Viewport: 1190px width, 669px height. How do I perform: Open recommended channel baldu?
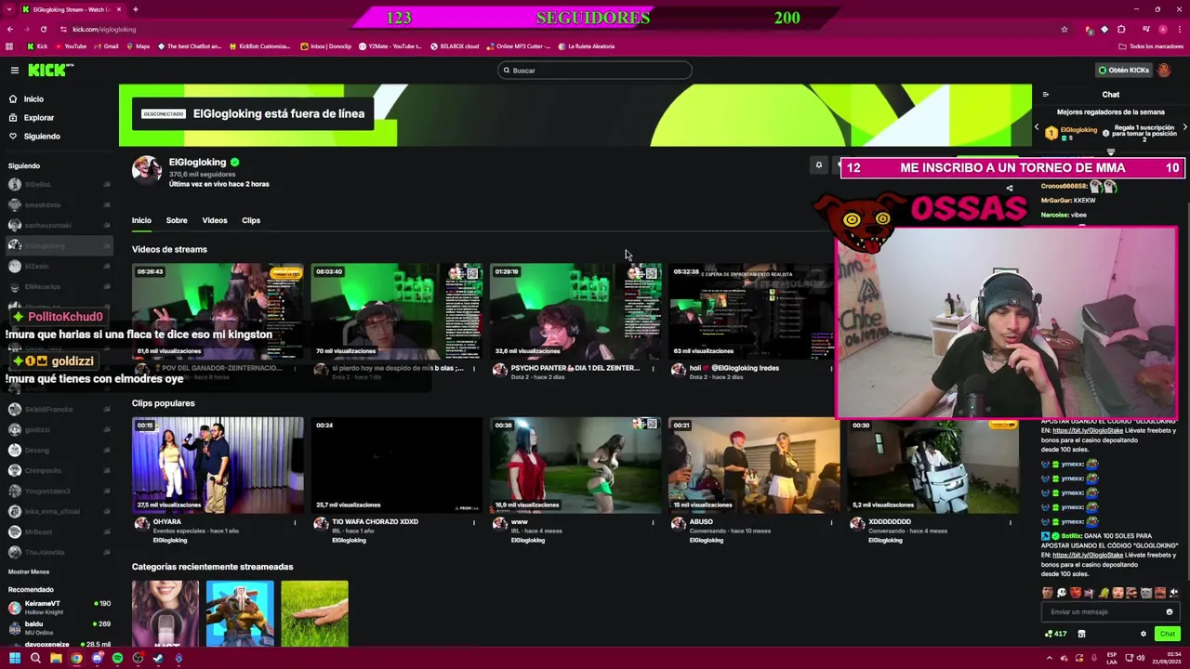[59, 628]
